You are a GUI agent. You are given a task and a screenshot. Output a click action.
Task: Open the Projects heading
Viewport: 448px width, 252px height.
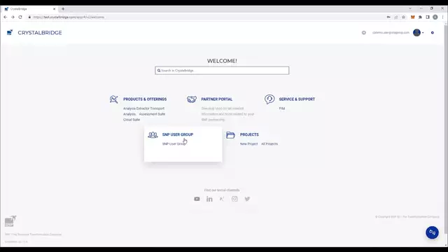(249, 134)
